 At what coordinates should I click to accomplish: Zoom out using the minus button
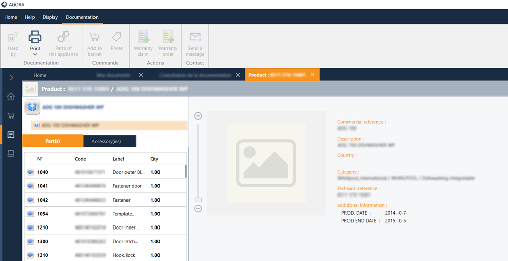pos(198,209)
